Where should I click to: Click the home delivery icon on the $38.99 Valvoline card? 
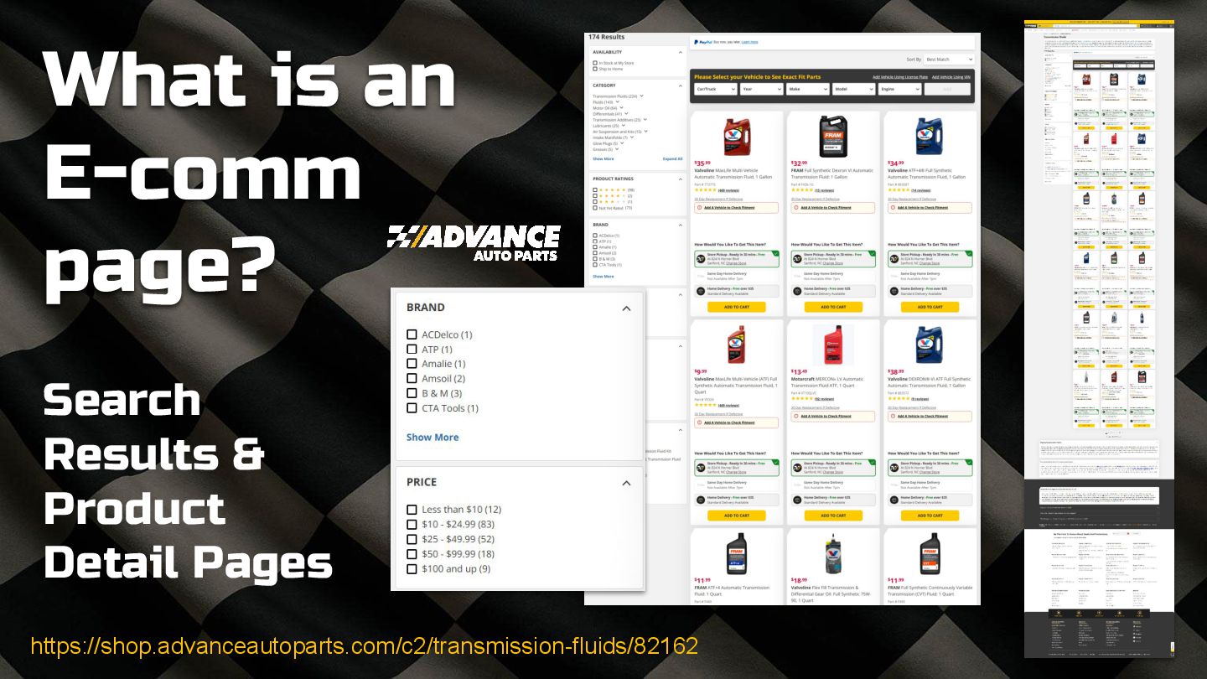pyautogui.click(x=894, y=500)
